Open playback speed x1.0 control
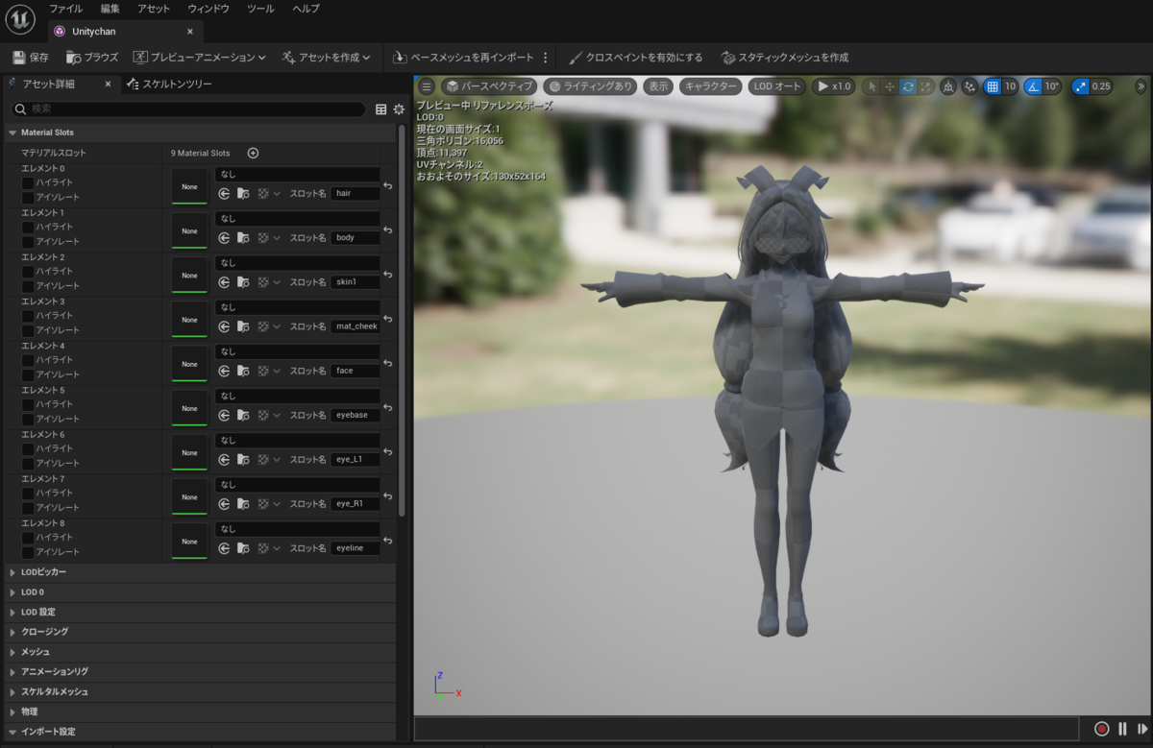The width and height of the screenshot is (1153, 748). point(833,86)
